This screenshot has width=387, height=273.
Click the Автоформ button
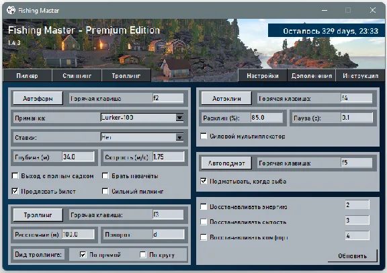(x=38, y=98)
